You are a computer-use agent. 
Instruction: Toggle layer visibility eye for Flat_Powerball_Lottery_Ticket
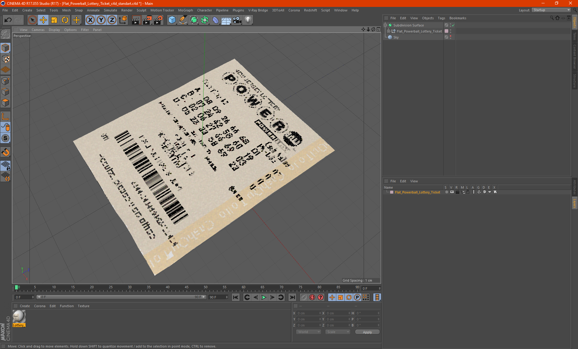coord(452,192)
